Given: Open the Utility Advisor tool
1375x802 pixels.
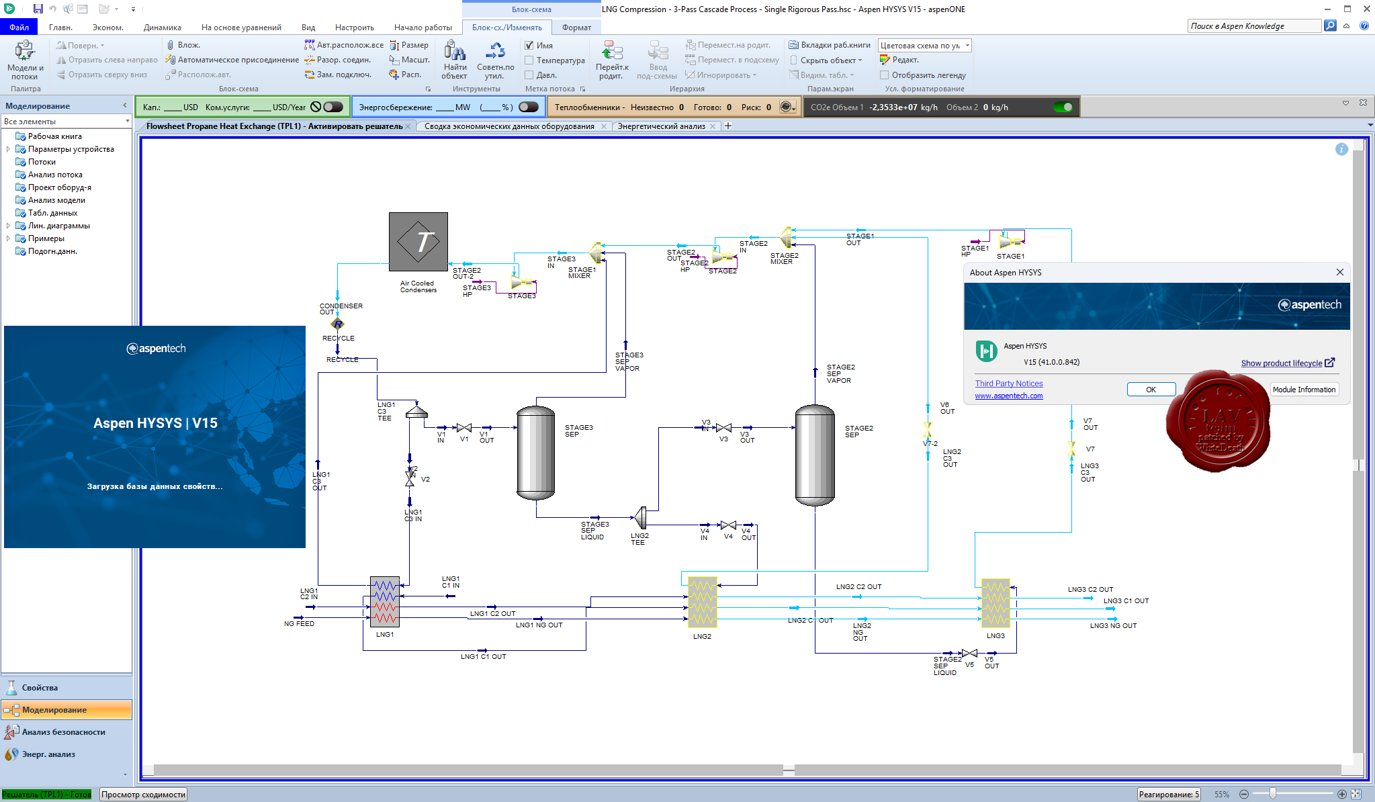Looking at the screenshot, I should tap(495, 60).
